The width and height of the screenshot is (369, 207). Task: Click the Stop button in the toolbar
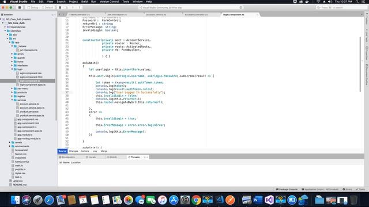20,7
